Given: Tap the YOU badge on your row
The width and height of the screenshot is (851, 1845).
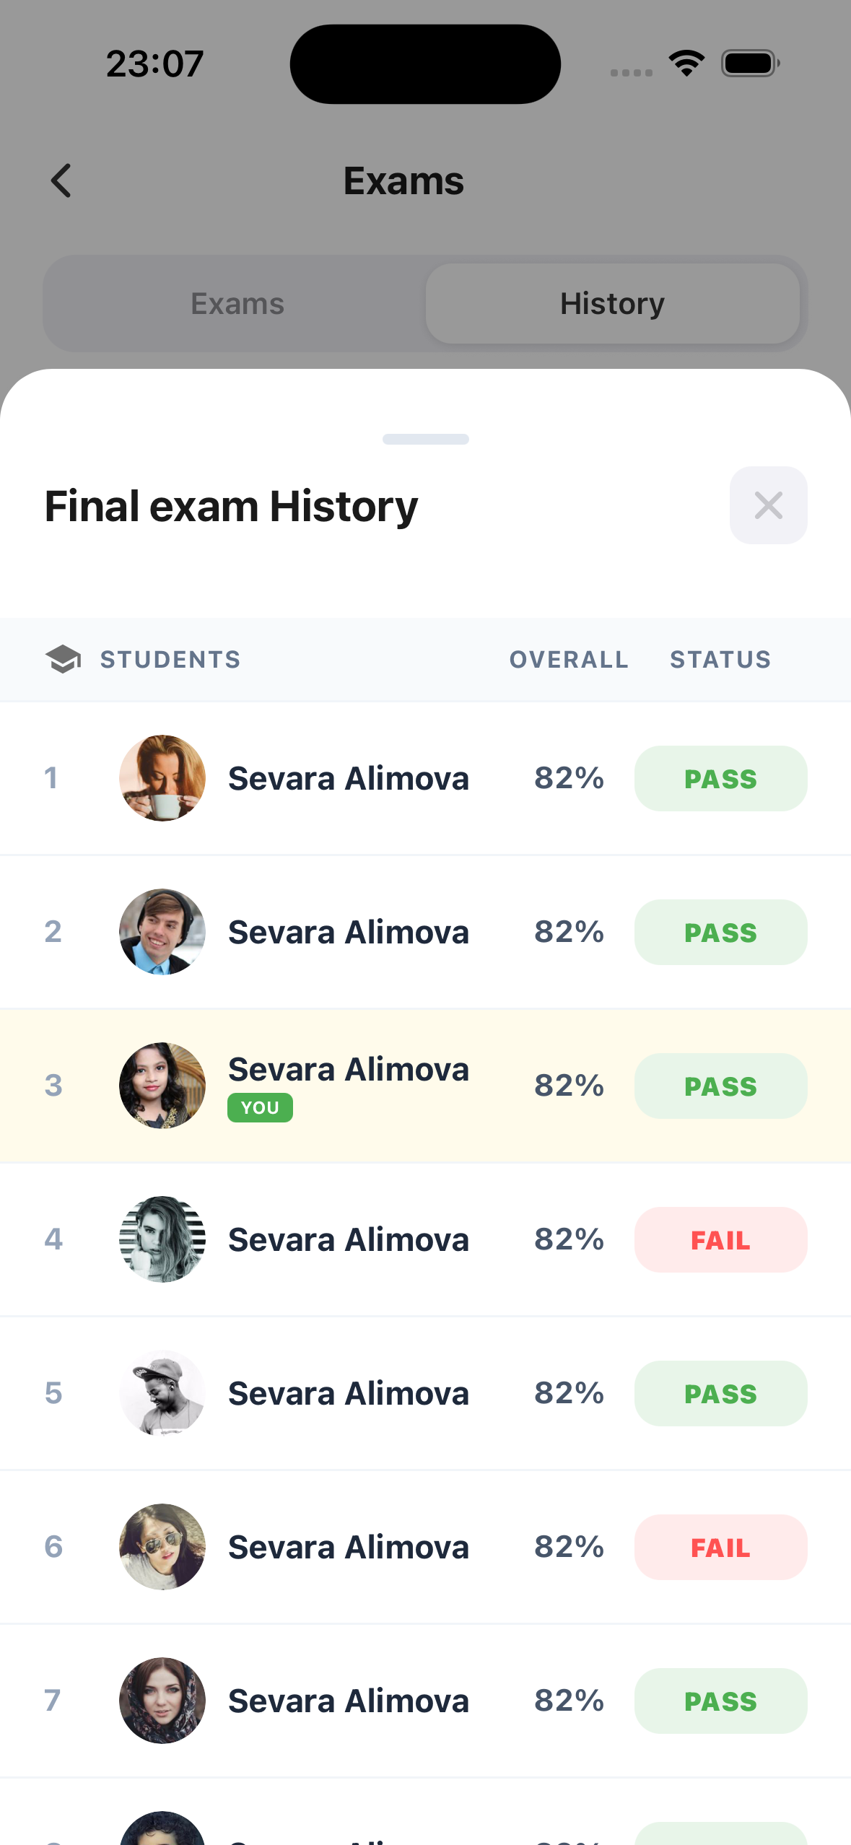Looking at the screenshot, I should (x=259, y=1107).
